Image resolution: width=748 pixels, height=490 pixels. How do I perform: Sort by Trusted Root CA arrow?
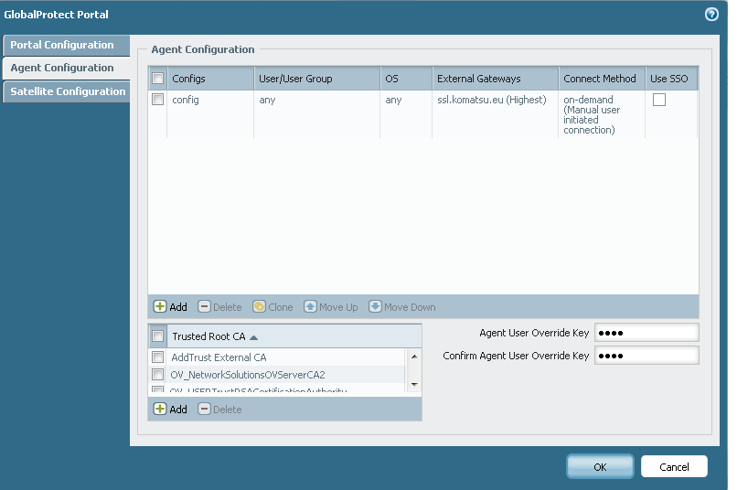[254, 337]
